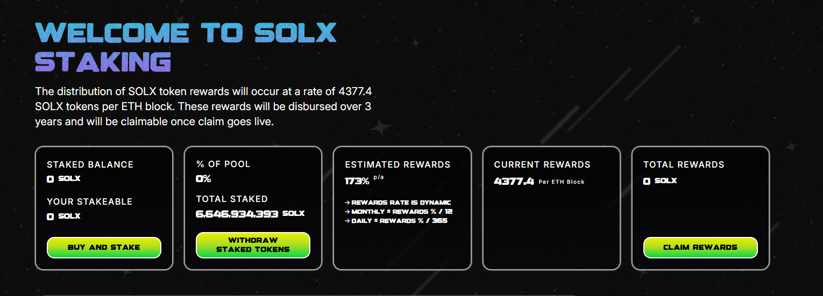Click the Staked Balance label
823x296 pixels.
(x=90, y=164)
